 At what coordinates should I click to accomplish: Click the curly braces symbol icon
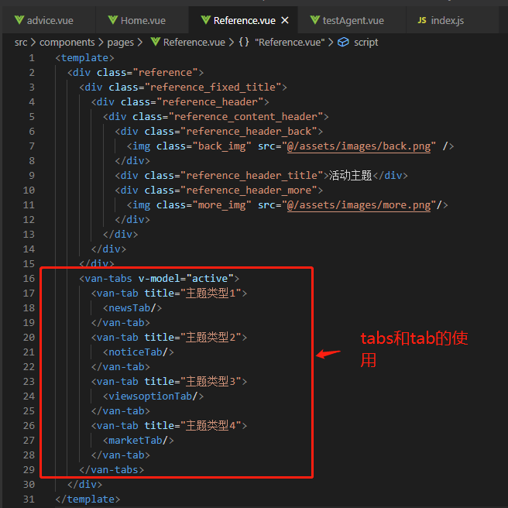244,42
